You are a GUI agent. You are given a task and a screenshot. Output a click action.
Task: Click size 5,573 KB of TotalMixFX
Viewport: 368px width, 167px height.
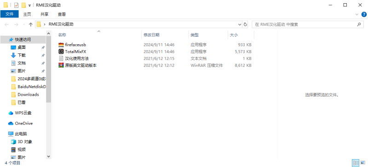pyautogui.click(x=243, y=52)
